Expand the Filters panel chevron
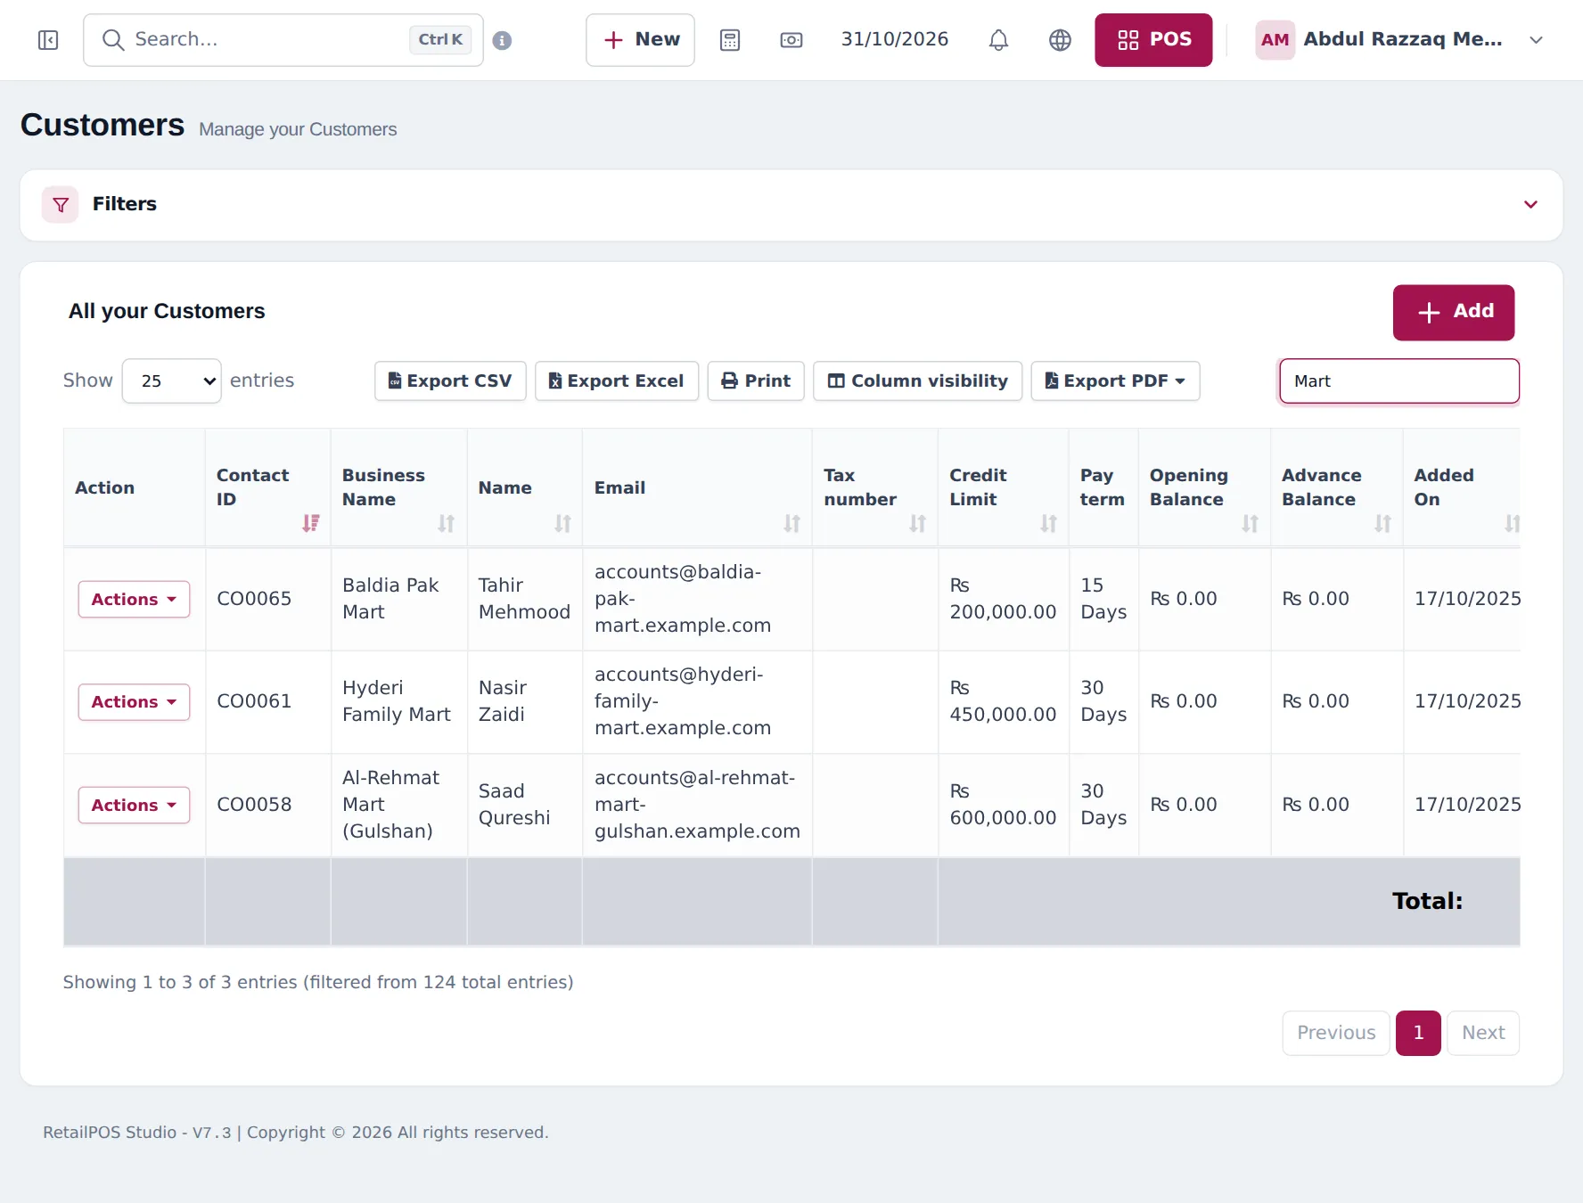1583x1203 pixels. (1530, 205)
